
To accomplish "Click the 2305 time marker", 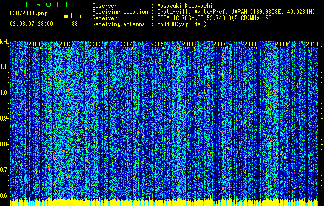I will tap(158, 44).
